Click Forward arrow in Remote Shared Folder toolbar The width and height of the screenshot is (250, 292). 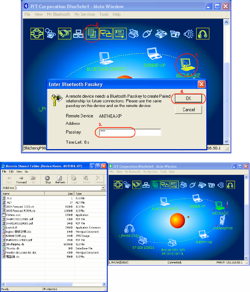pos(21,180)
